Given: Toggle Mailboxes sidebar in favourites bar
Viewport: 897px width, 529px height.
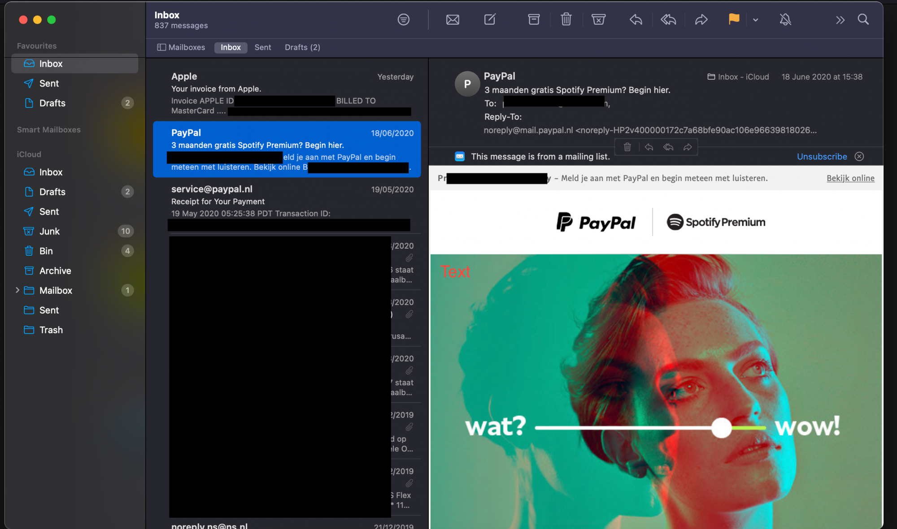Looking at the screenshot, I should pos(181,47).
